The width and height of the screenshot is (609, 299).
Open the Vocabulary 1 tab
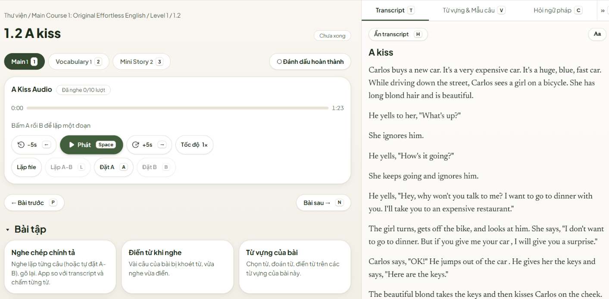[79, 62]
